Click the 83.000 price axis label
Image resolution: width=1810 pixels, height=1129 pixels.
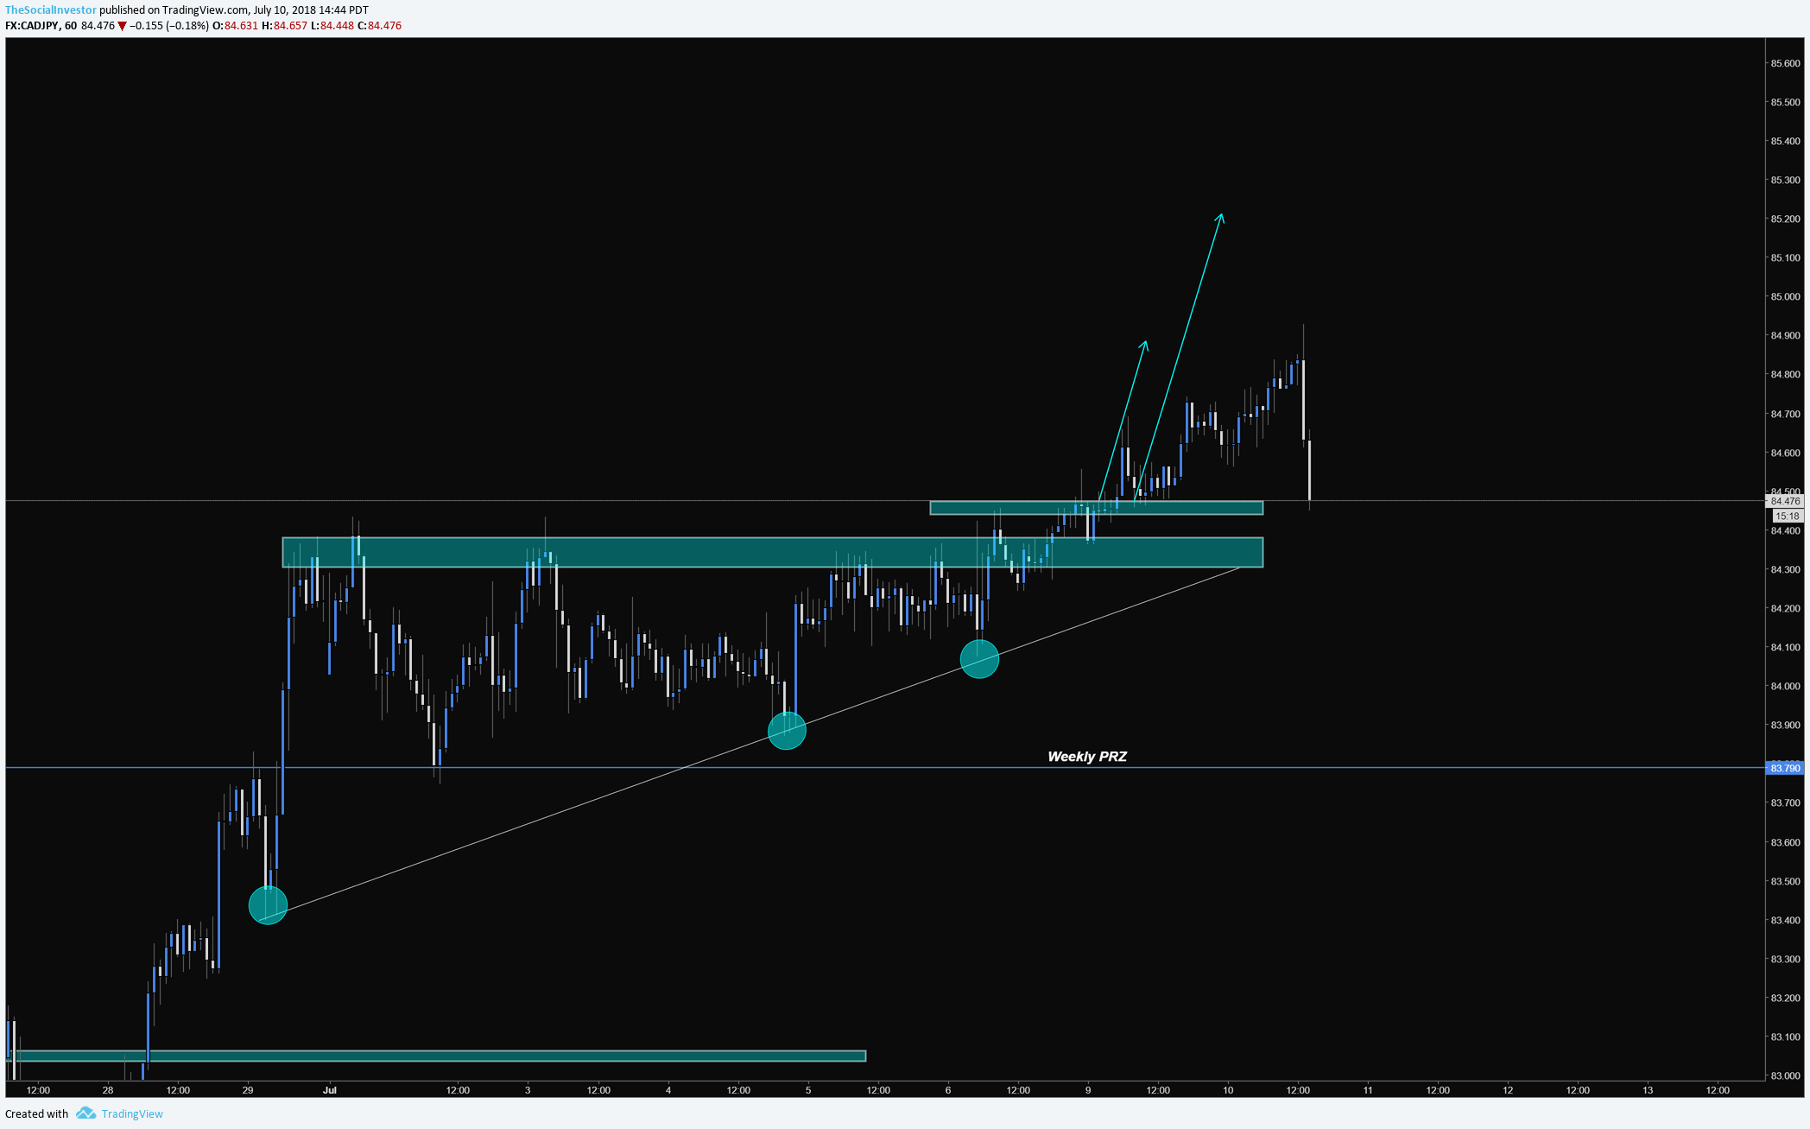click(1785, 1076)
